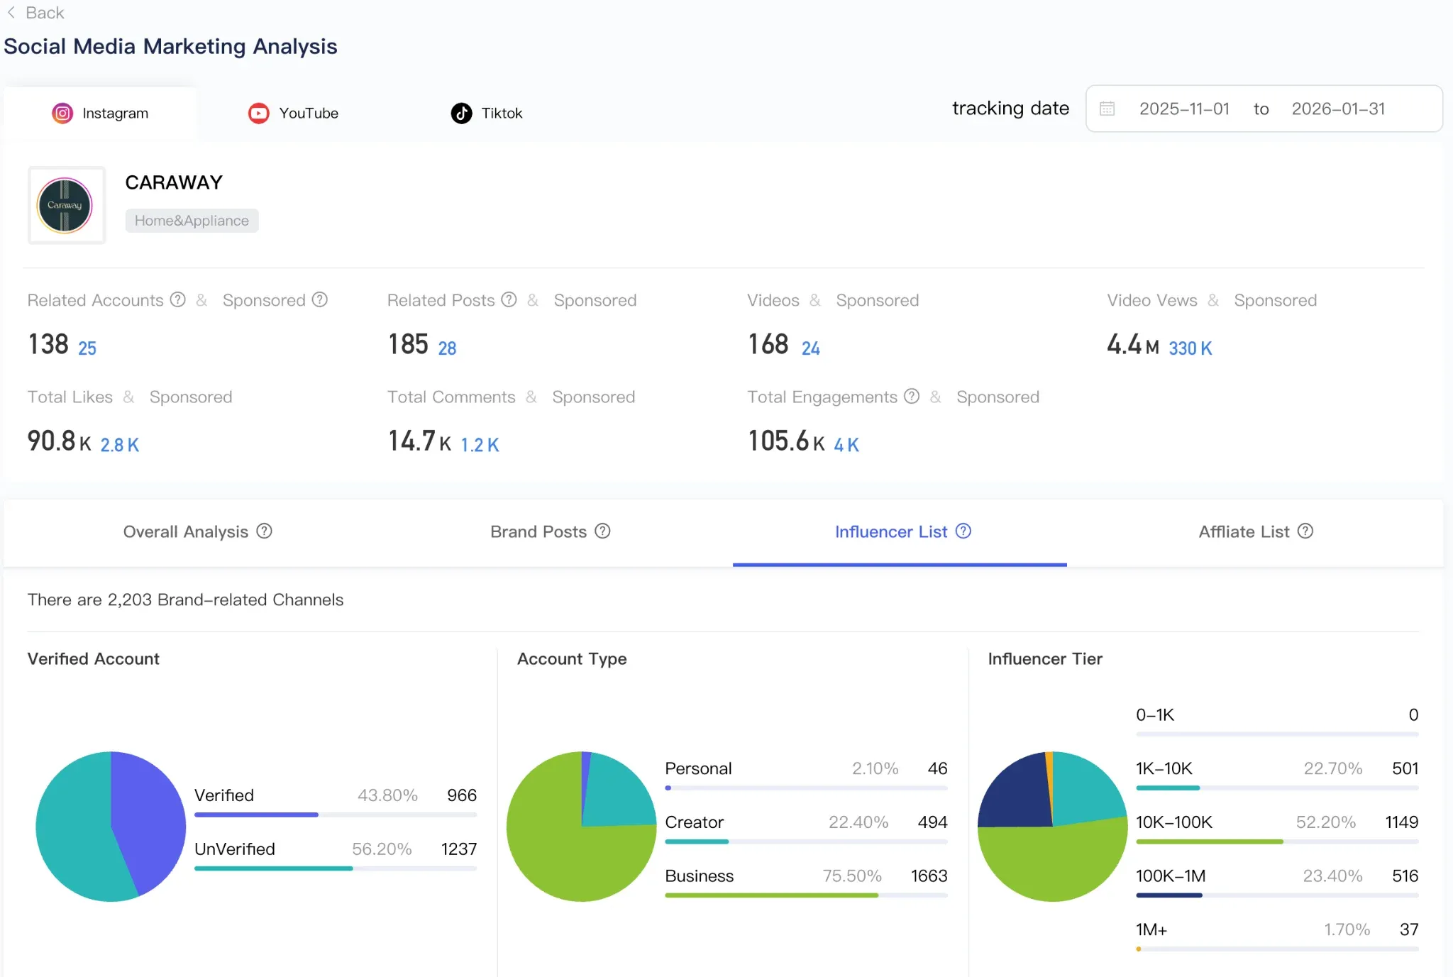
Task: Click the YouTube play icon
Action: 258,114
